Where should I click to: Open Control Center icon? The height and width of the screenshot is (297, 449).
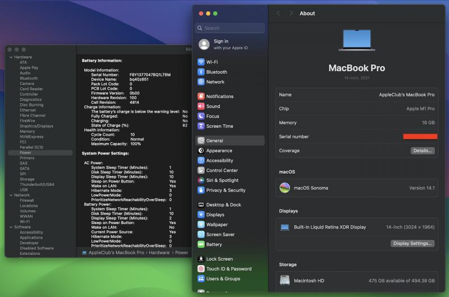(201, 170)
